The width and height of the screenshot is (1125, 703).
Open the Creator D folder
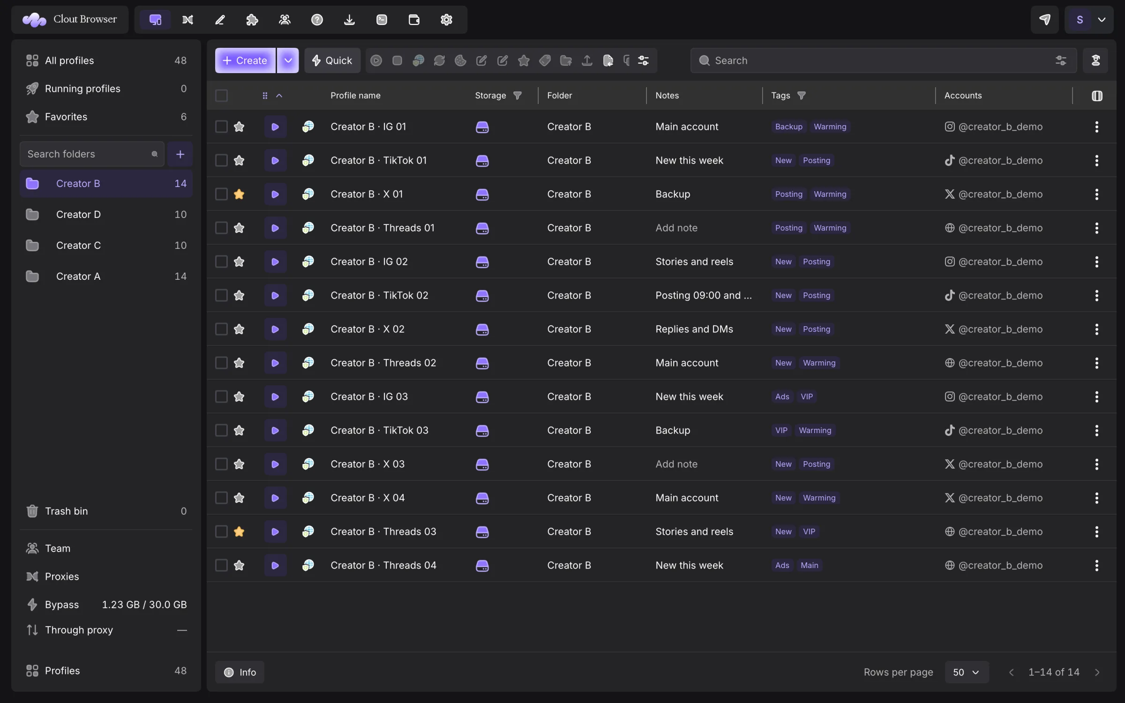pyautogui.click(x=106, y=215)
